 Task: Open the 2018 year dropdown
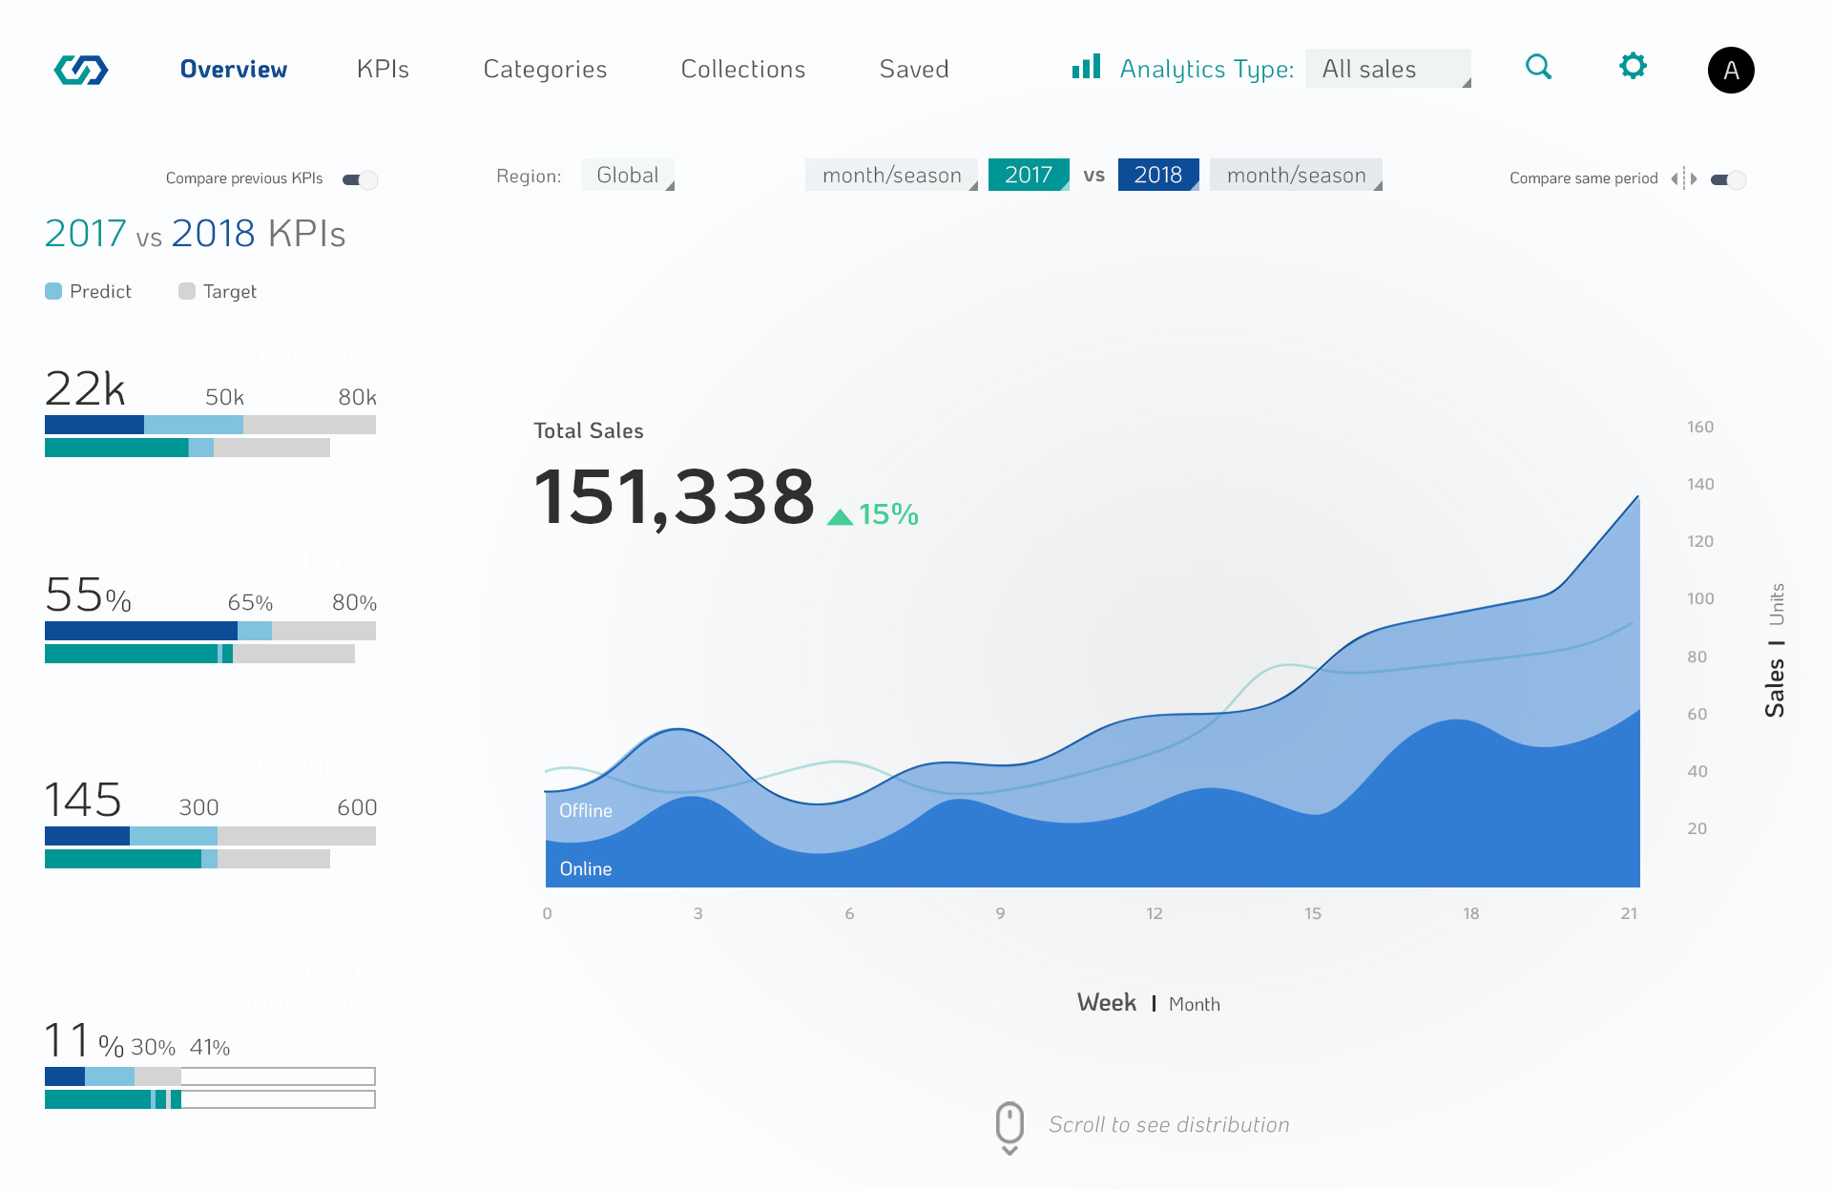click(x=1158, y=175)
